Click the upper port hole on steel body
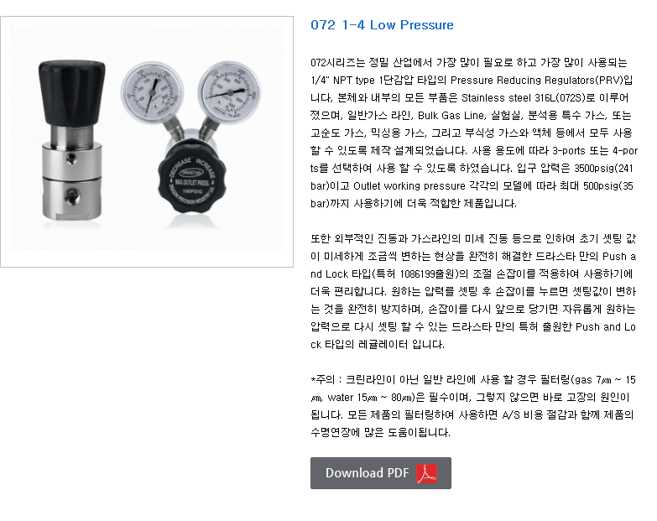 tap(71, 159)
